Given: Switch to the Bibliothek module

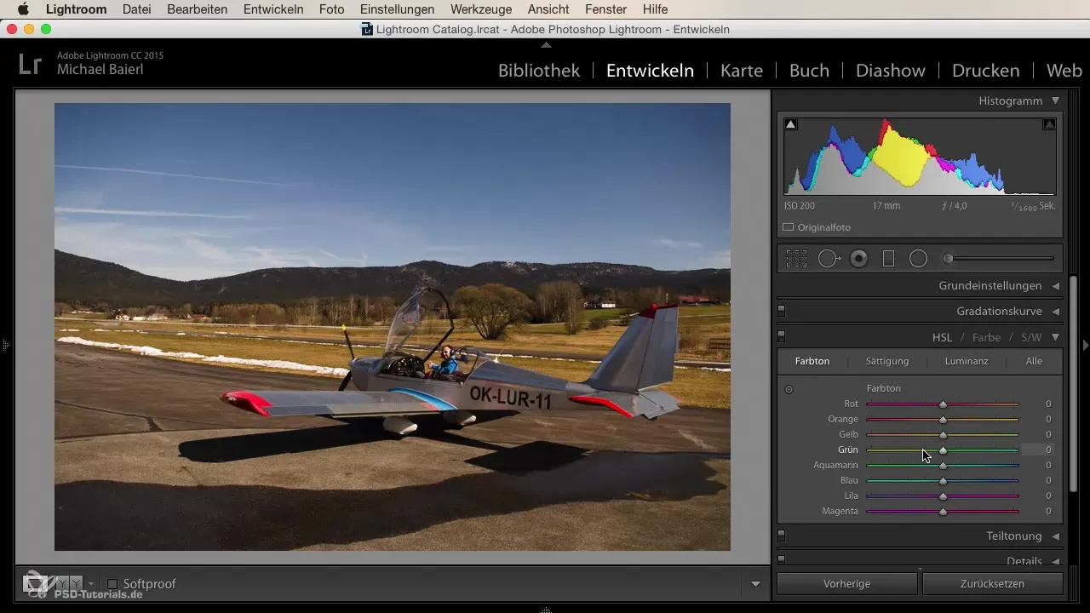Looking at the screenshot, I should tap(539, 71).
